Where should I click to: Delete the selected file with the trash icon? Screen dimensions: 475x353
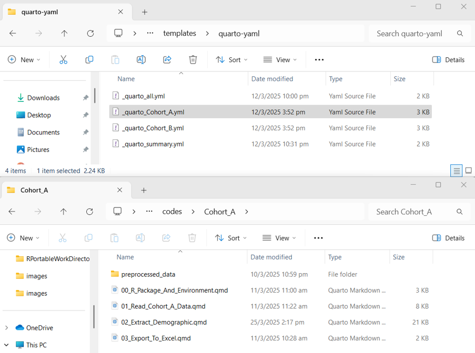pyautogui.click(x=193, y=59)
